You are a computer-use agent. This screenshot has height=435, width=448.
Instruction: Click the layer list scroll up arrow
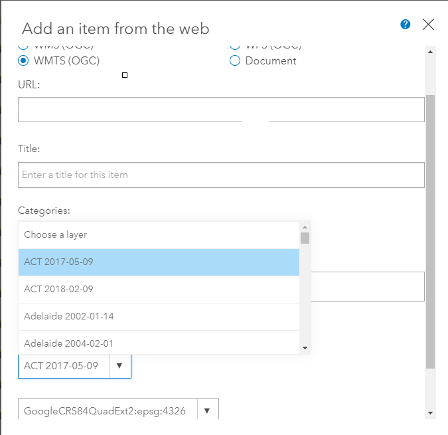pos(305,227)
